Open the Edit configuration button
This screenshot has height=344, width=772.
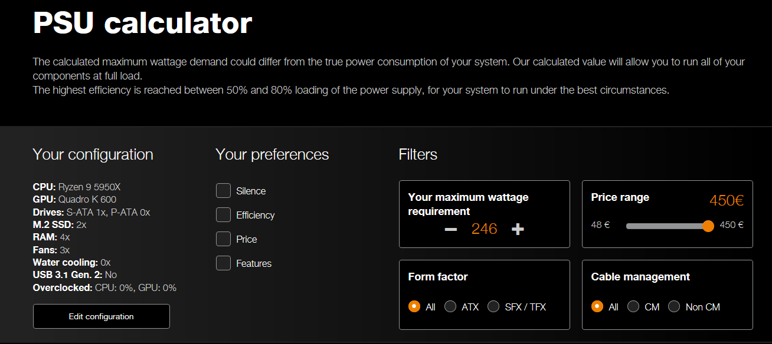pyautogui.click(x=102, y=316)
